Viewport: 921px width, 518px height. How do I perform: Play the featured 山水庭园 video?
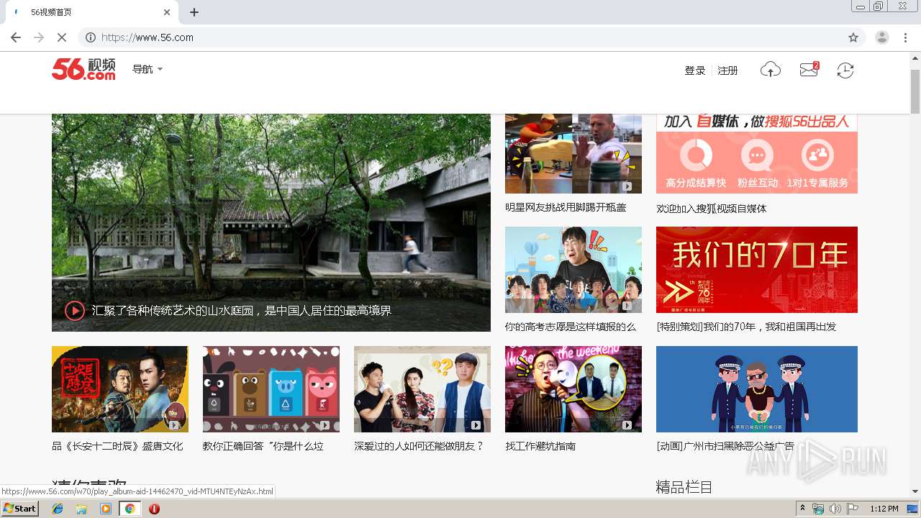click(75, 311)
